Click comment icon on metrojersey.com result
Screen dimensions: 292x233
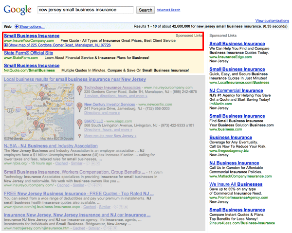(105, 228)
